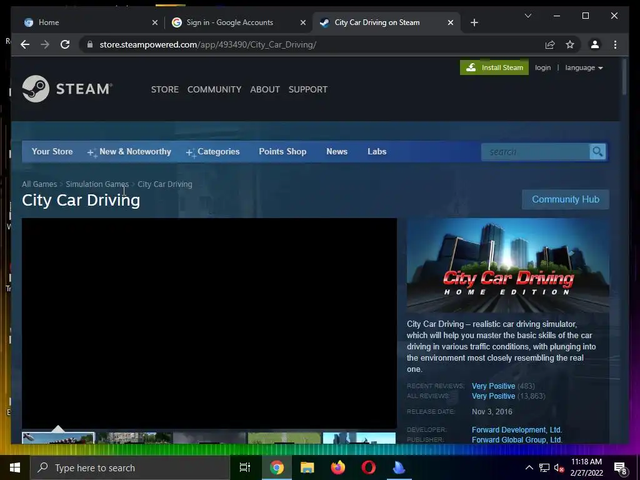The image size is (640, 480).
Task: Open File Explorer from the taskbar
Action: (x=307, y=467)
